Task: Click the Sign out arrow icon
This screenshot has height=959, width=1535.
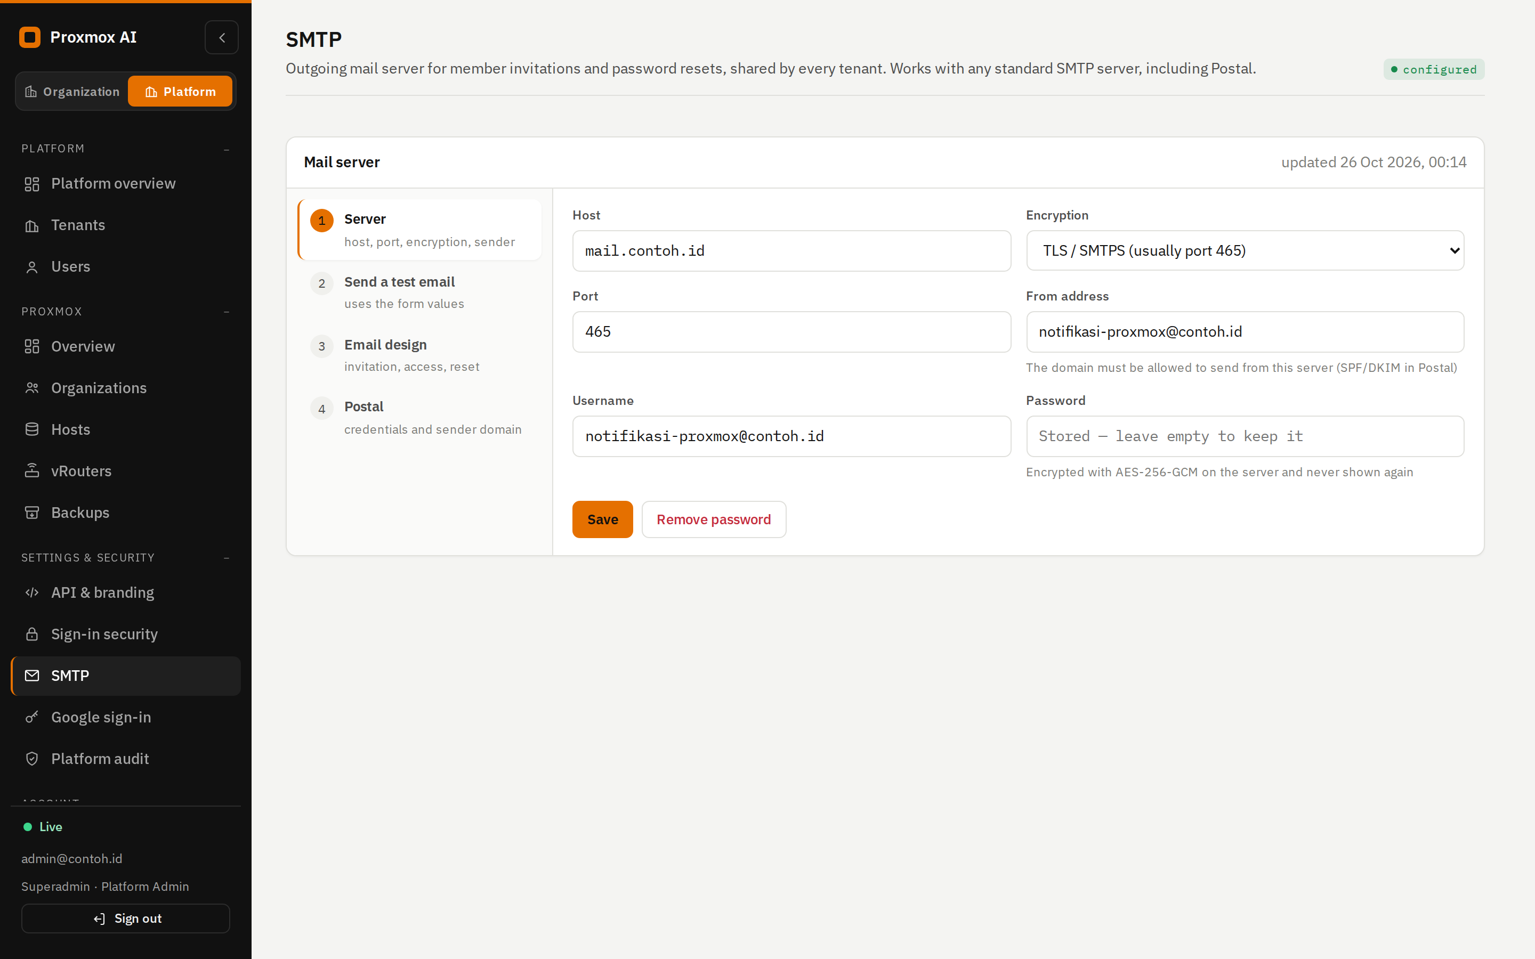Action: point(100,919)
